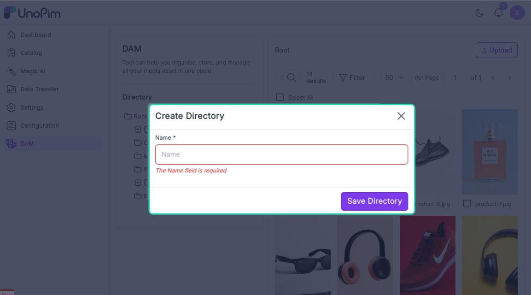Screen dimensions: 531x295
Task: Click the product-7.jpg file name
Action: click(x=493, y=204)
